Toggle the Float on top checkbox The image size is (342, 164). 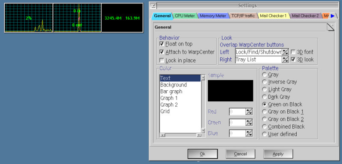click(162, 44)
